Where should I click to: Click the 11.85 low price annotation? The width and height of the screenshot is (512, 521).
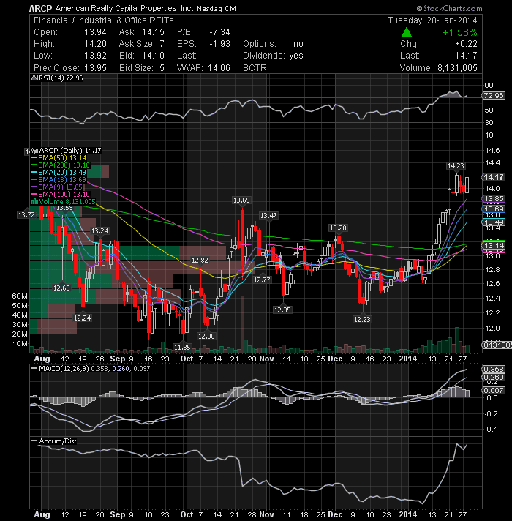pyautogui.click(x=182, y=348)
